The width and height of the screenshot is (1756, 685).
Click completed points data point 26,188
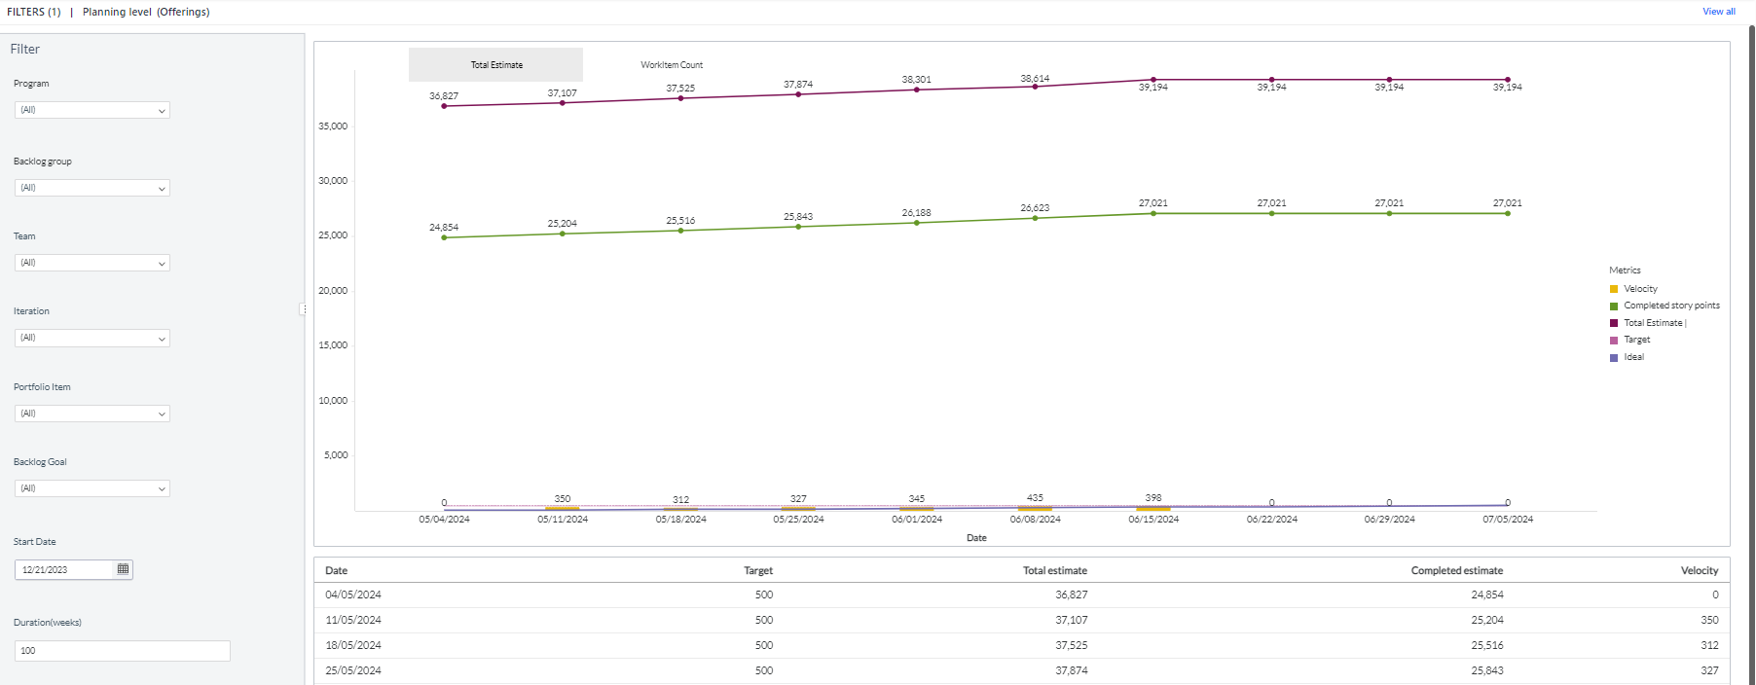(917, 223)
